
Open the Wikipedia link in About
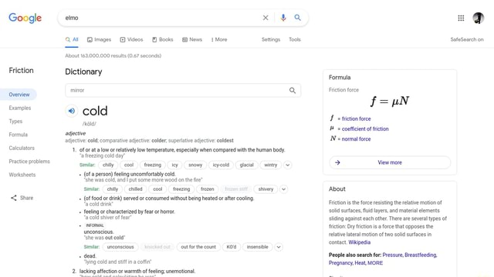tap(360, 242)
